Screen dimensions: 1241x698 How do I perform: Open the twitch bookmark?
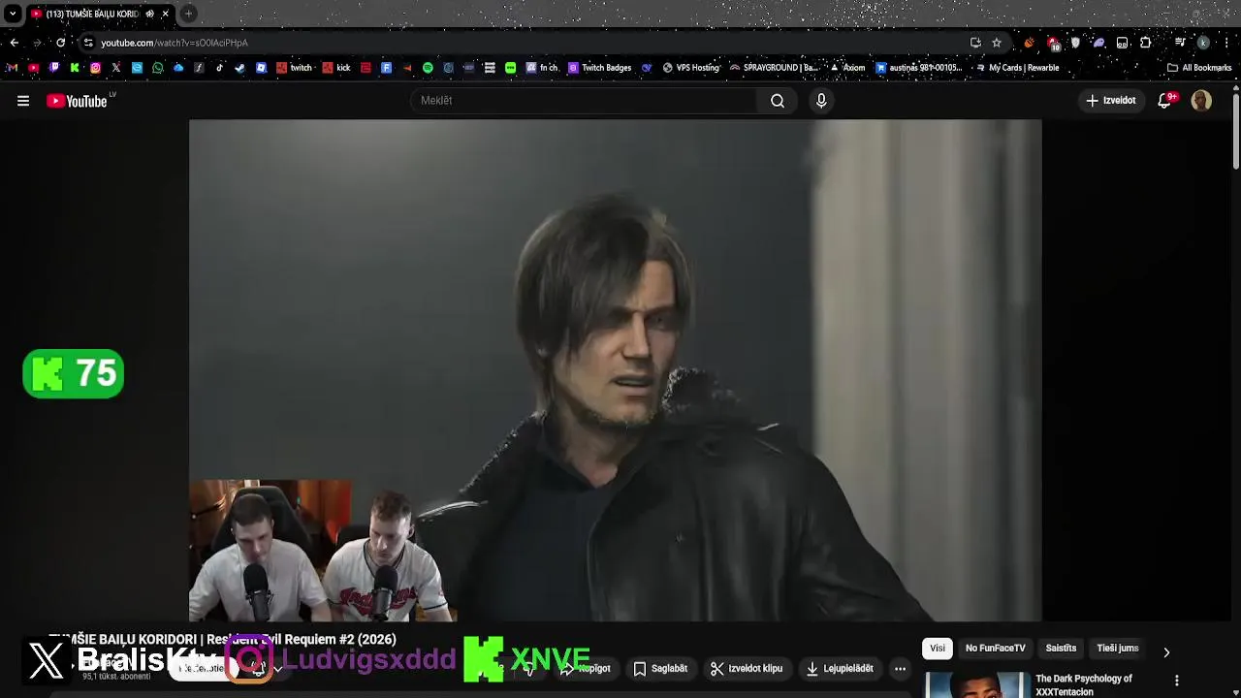(x=294, y=68)
